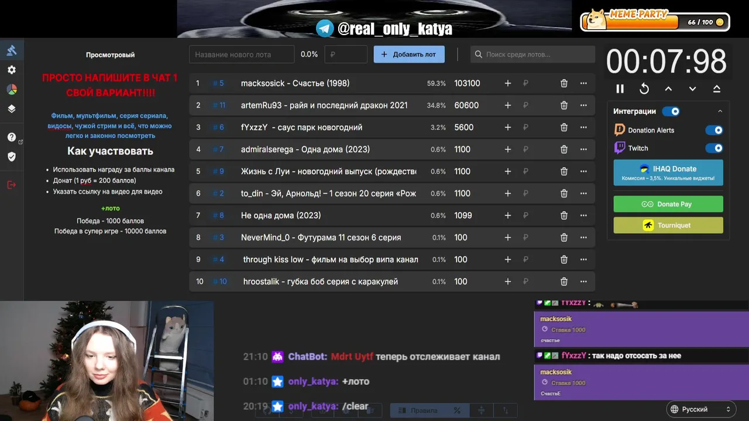Screen dimensions: 749x421
Task: Open Donate Pay integration
Action: (x=668, y=204)
